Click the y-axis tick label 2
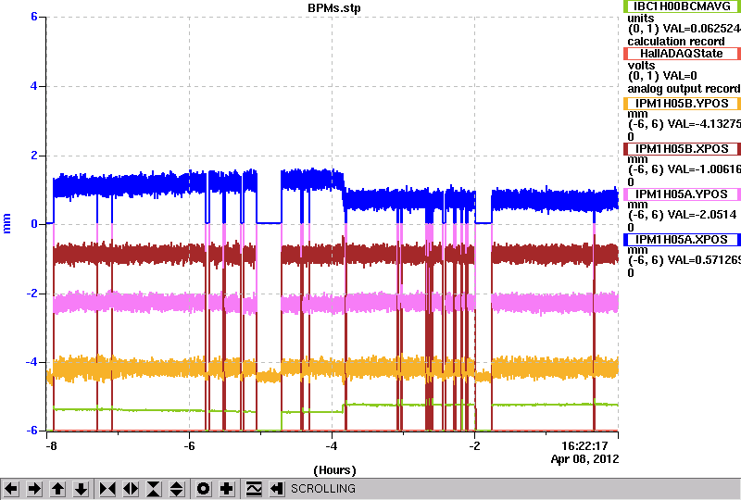Image resolution: width=741 pixels, height=500 pixels. click(x=34, y=156)
